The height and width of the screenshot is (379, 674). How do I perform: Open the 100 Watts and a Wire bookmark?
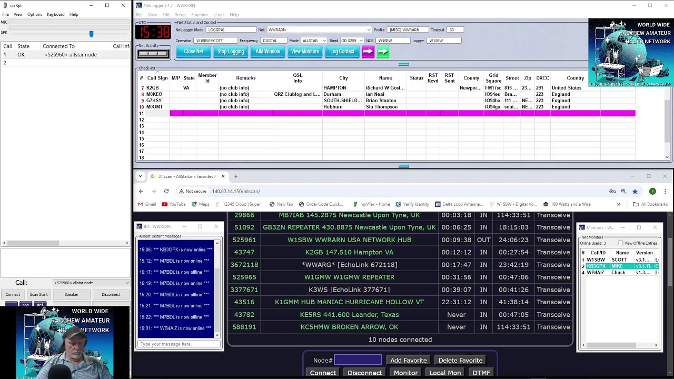566,204
